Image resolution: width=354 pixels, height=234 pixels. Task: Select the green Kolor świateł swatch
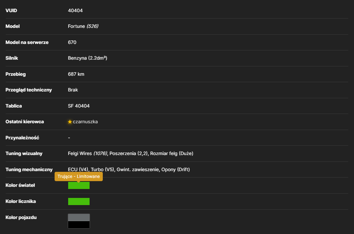tap(79, 185)
